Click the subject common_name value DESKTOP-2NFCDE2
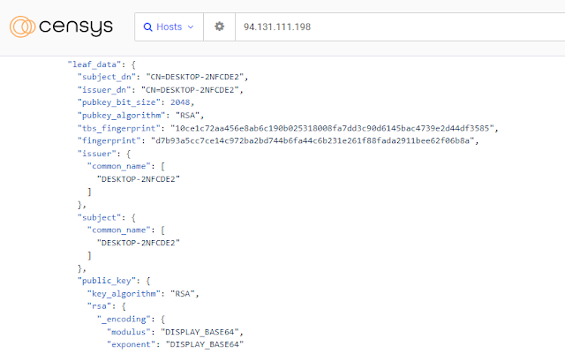The image size is (565, 354). click(x=139, y=243)
